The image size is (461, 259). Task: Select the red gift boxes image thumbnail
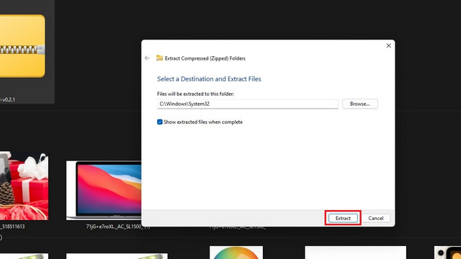click(x=24, y=186)
